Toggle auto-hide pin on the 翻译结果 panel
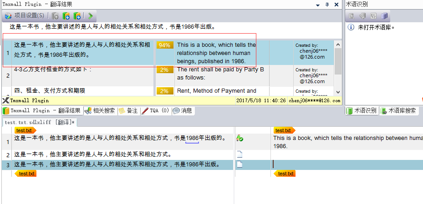The height and width of the screenshot is (204, 423). 327,5
